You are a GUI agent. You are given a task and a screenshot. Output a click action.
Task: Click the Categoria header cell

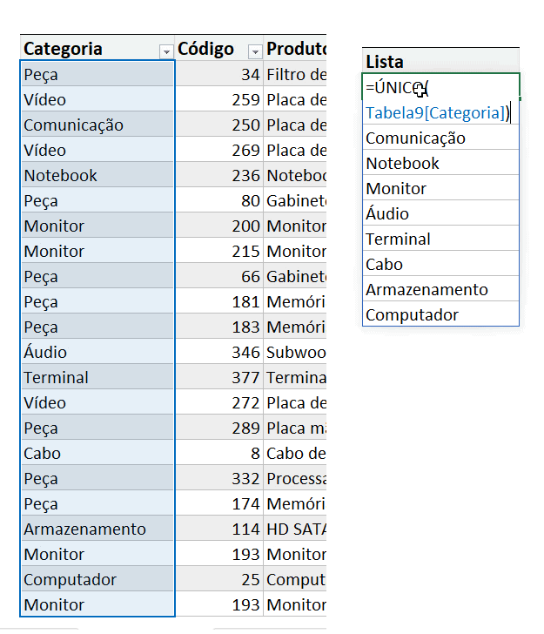[97, 48]
